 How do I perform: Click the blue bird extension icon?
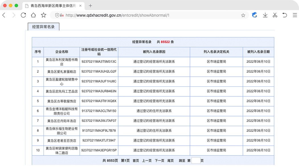coord(255,15)
